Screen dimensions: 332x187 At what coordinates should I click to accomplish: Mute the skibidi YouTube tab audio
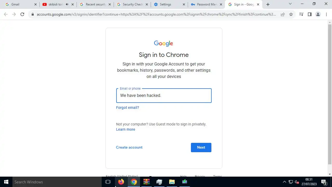click(x=67, y=4)
